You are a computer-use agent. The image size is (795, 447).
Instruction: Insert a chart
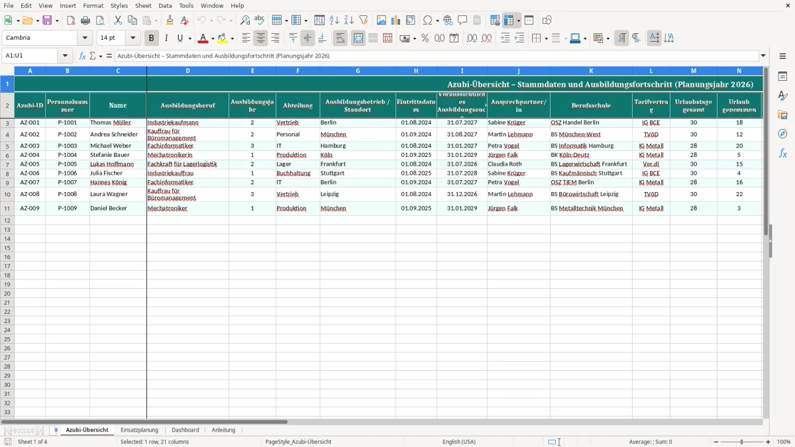(396, 21)
